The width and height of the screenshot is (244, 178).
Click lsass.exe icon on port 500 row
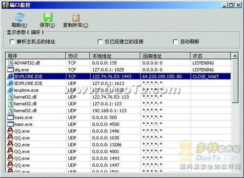coord(10,117)
